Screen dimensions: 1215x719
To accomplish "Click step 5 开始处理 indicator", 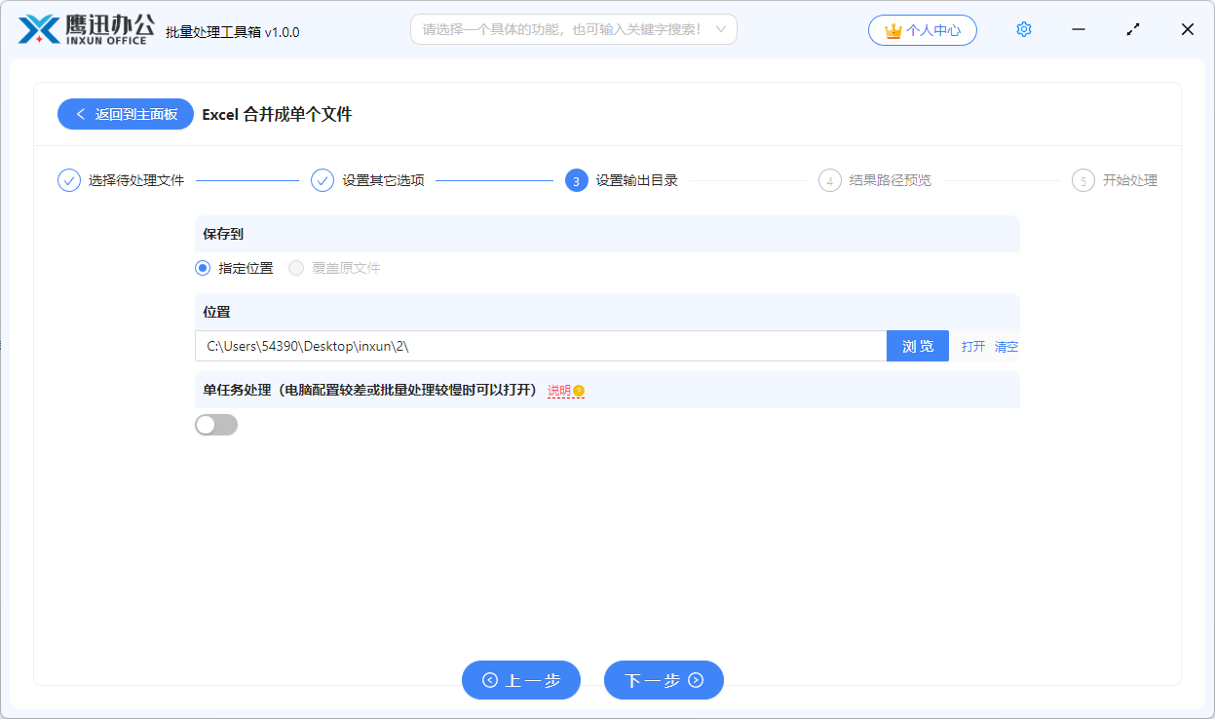I will (x=1082, y=180).
